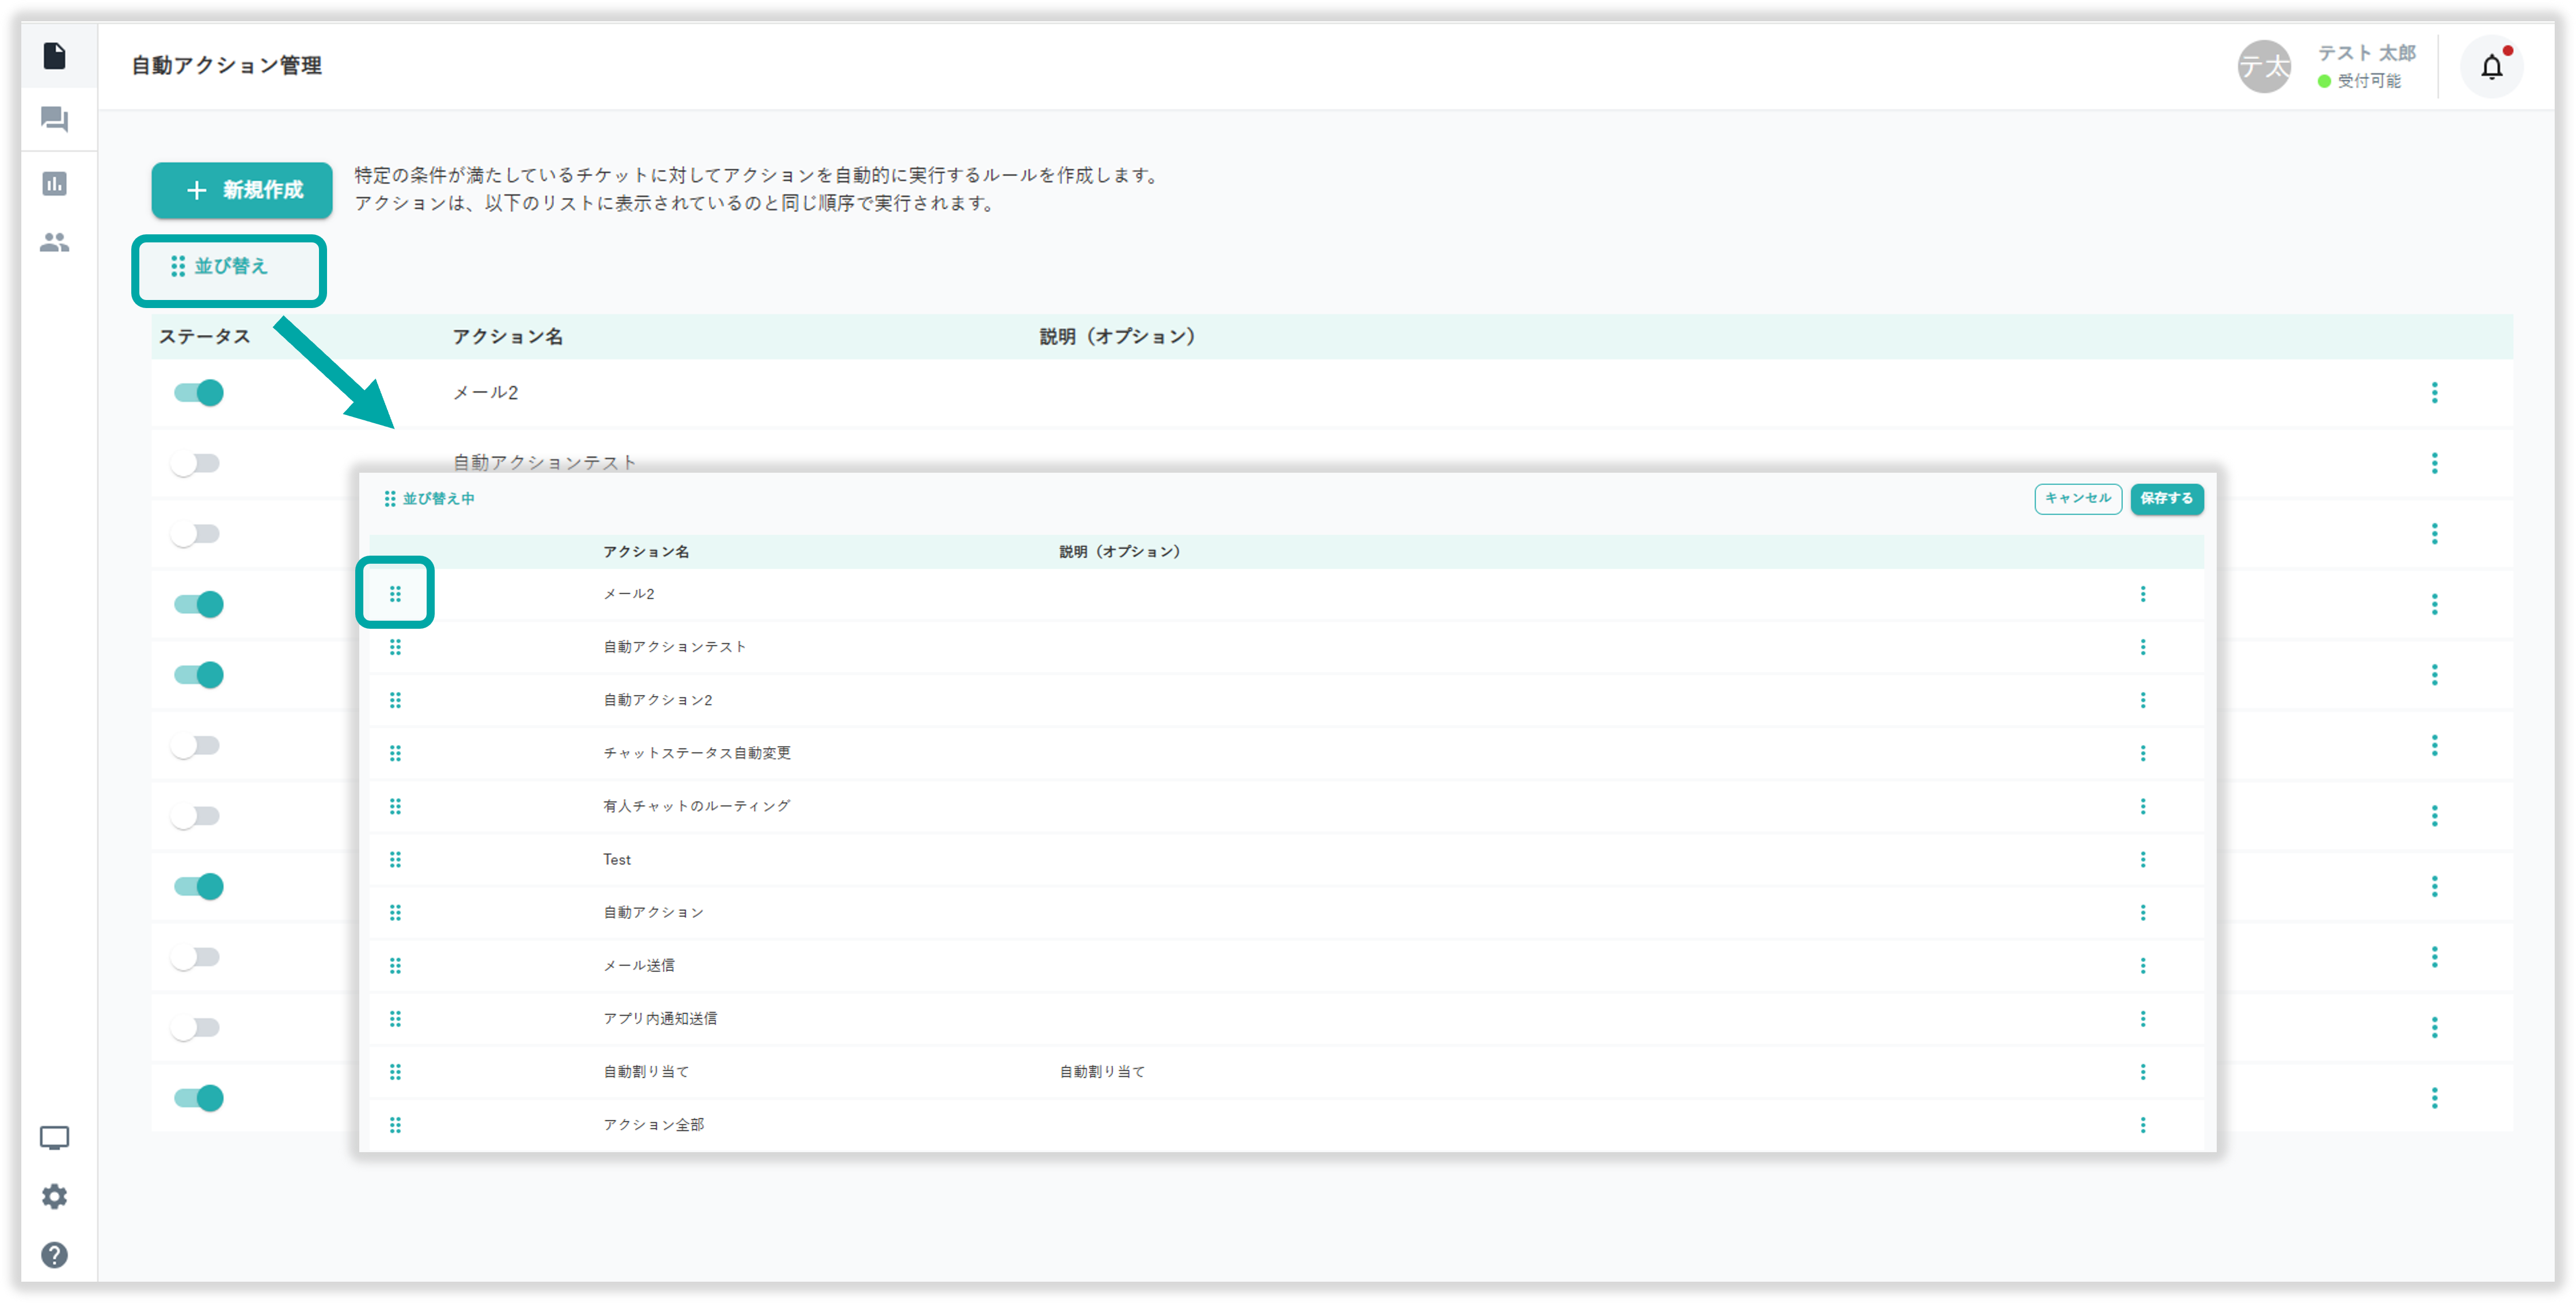Open the kebab menu for 自動割り当て row
The image size is (2576, 1303).
click(x=2142, y=1072)
